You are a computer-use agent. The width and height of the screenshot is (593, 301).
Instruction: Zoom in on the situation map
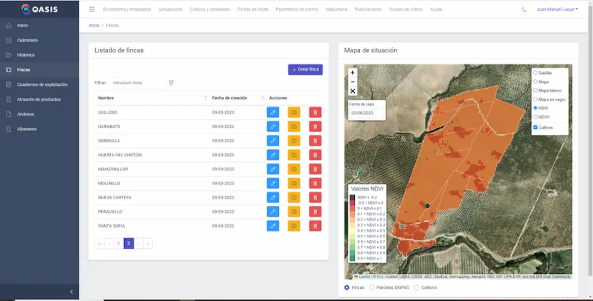[352, 73]
